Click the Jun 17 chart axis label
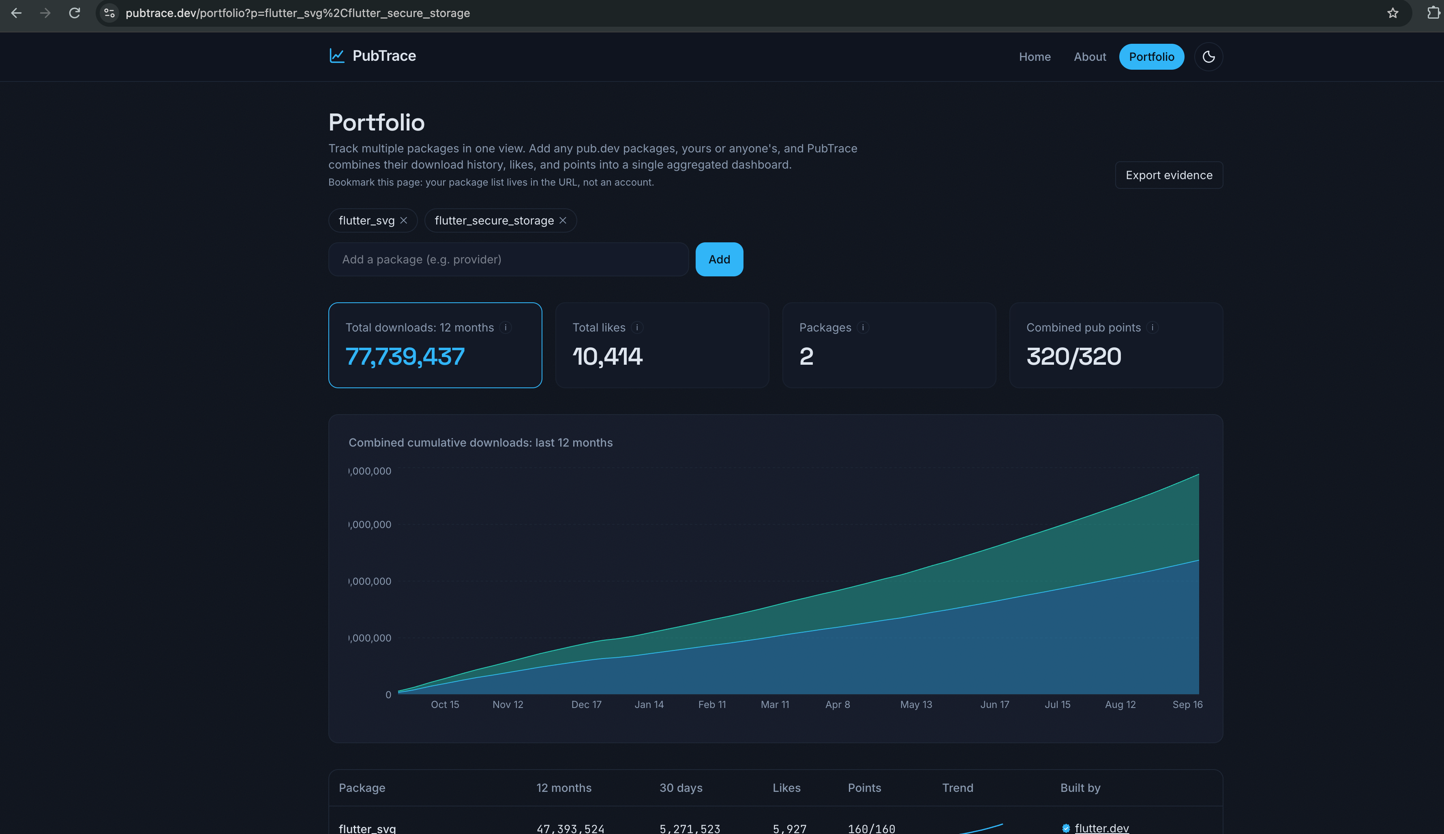Image resolution: width=1444 pixels, height=834 pixels. coord(994,705)
